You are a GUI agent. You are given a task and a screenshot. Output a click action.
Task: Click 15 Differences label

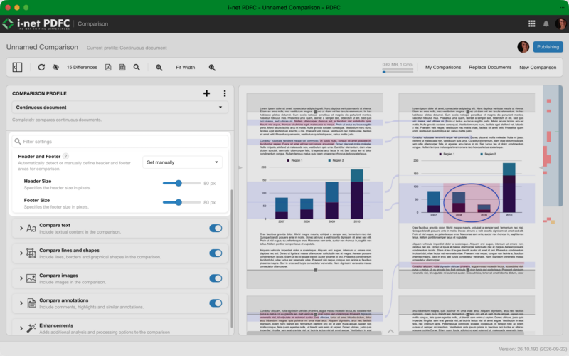click(82, 67)
